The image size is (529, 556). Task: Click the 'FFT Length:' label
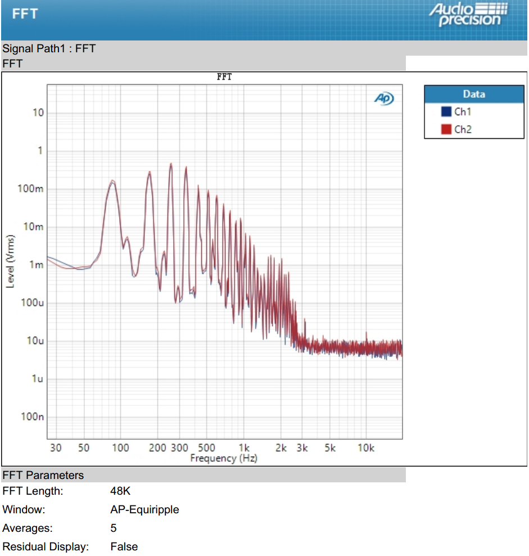[33, 491]
